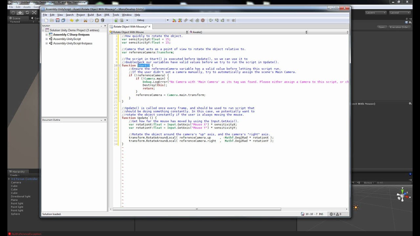The image size is (420, 236).
Task: Click the Gizmos button in Scene view
Action: [368, 183]
